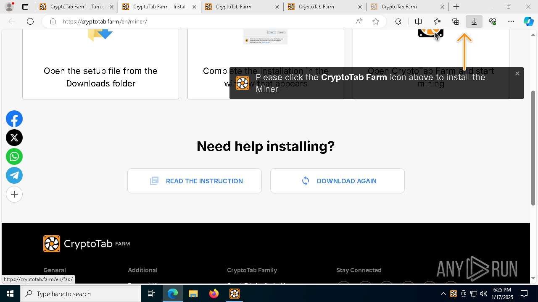The image size is (538, 302).
Task: Click taskbar search box
Action: pos(81,294)
